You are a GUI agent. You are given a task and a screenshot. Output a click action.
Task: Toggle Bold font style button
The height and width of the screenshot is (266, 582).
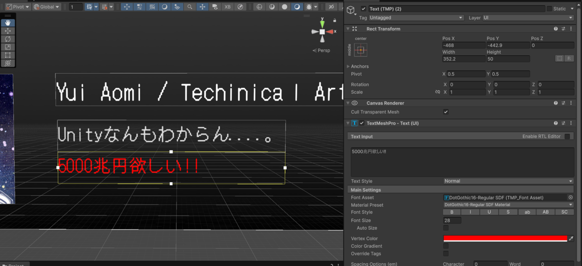point(452,212)
